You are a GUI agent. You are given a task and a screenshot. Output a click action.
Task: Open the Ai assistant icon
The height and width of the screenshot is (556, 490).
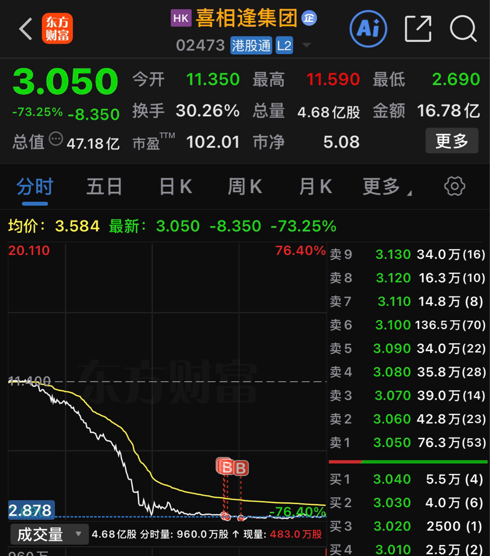(368, 29)
